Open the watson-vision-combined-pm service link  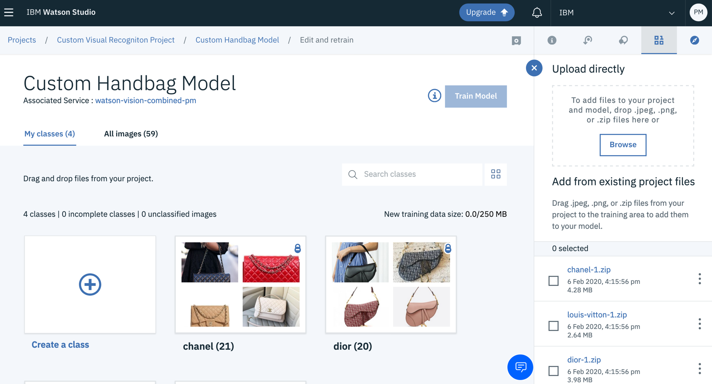pyautogui.click(x=146, y=100)
